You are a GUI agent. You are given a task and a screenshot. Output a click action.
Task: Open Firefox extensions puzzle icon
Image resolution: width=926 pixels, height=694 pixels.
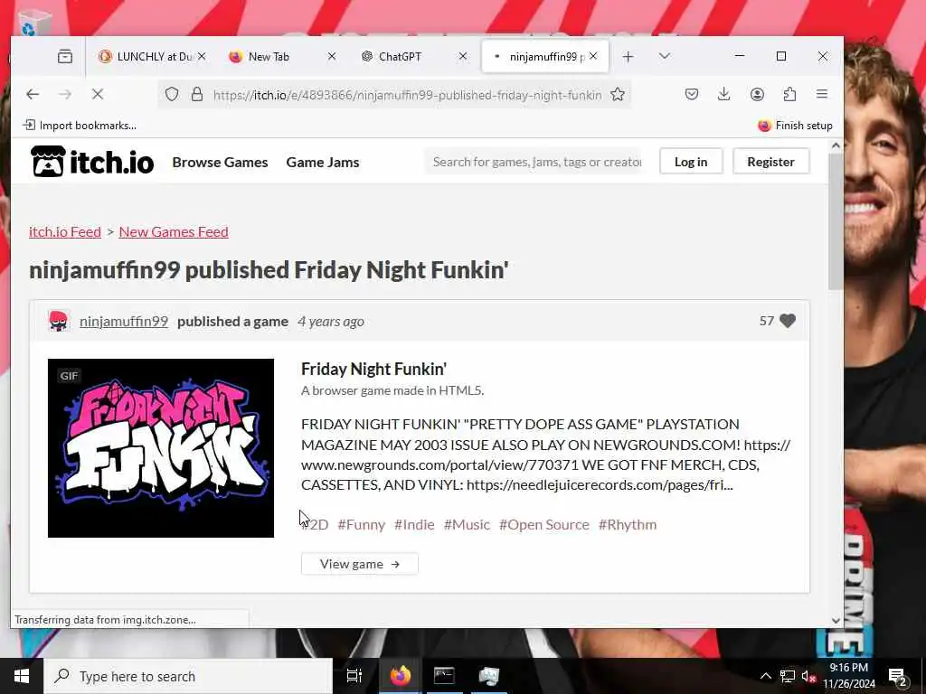789,94
